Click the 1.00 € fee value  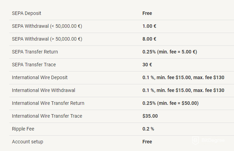click(149, 26)
